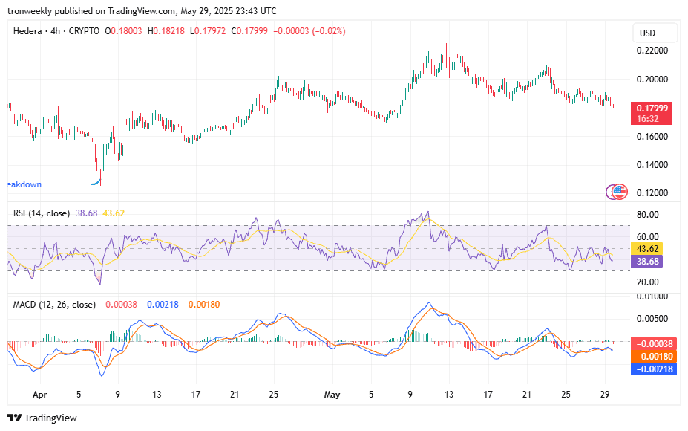
Task: Click the close value C0.17999
Action: coord(249,31)
